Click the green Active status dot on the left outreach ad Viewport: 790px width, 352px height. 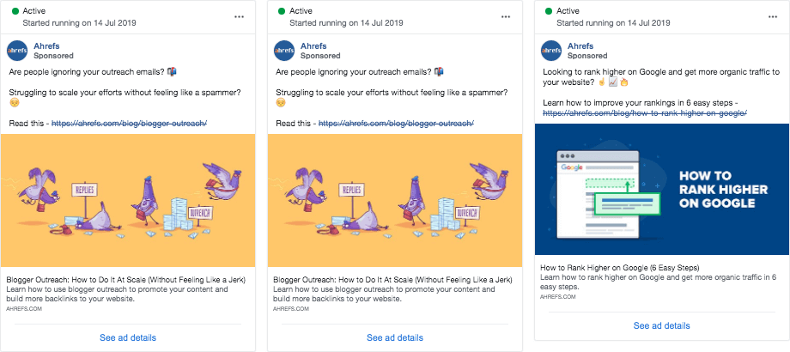click(x=15, y=10)
